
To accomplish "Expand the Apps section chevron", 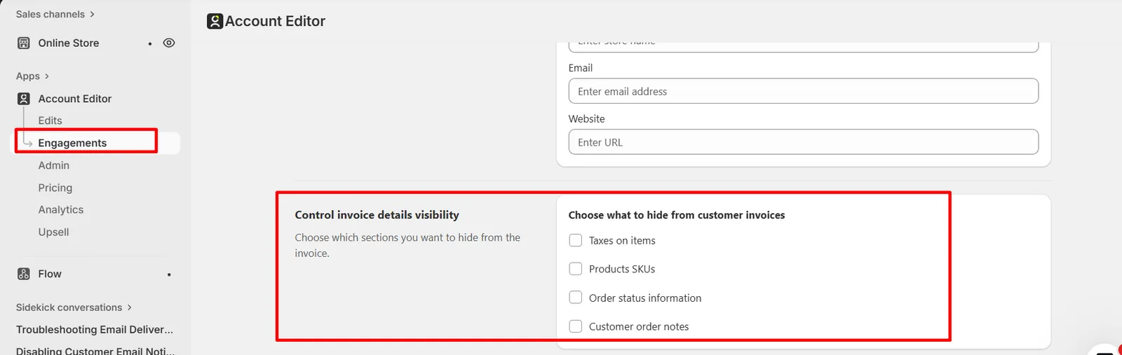I will click(x=46, y=76).
